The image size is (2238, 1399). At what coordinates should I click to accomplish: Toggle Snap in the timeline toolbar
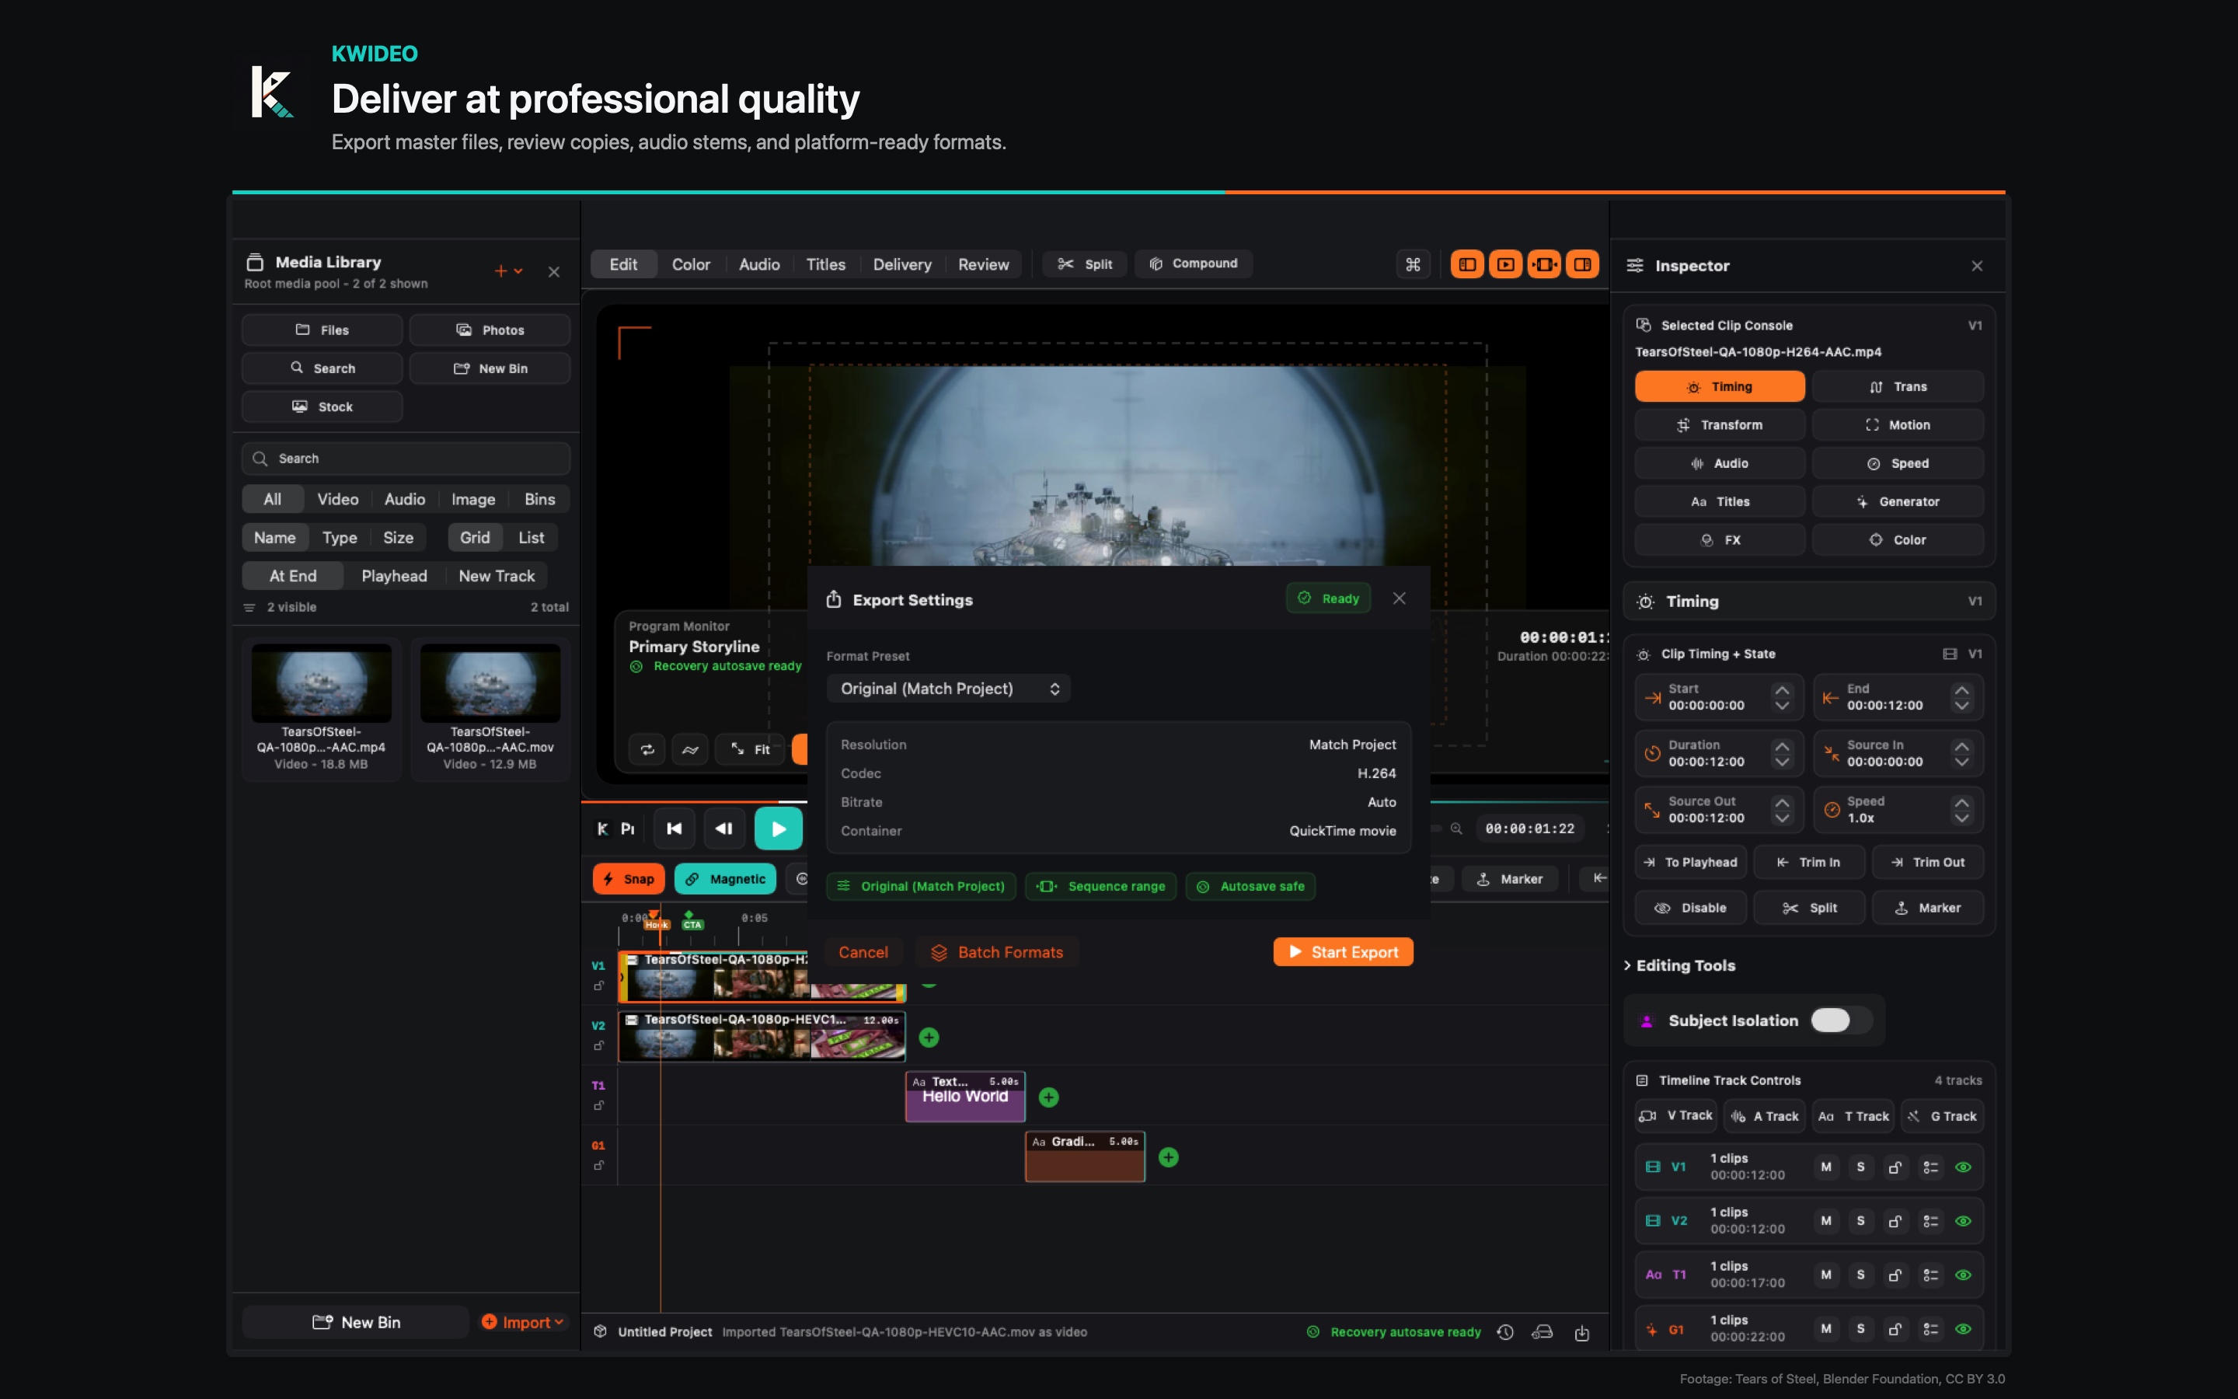(629, 879)
